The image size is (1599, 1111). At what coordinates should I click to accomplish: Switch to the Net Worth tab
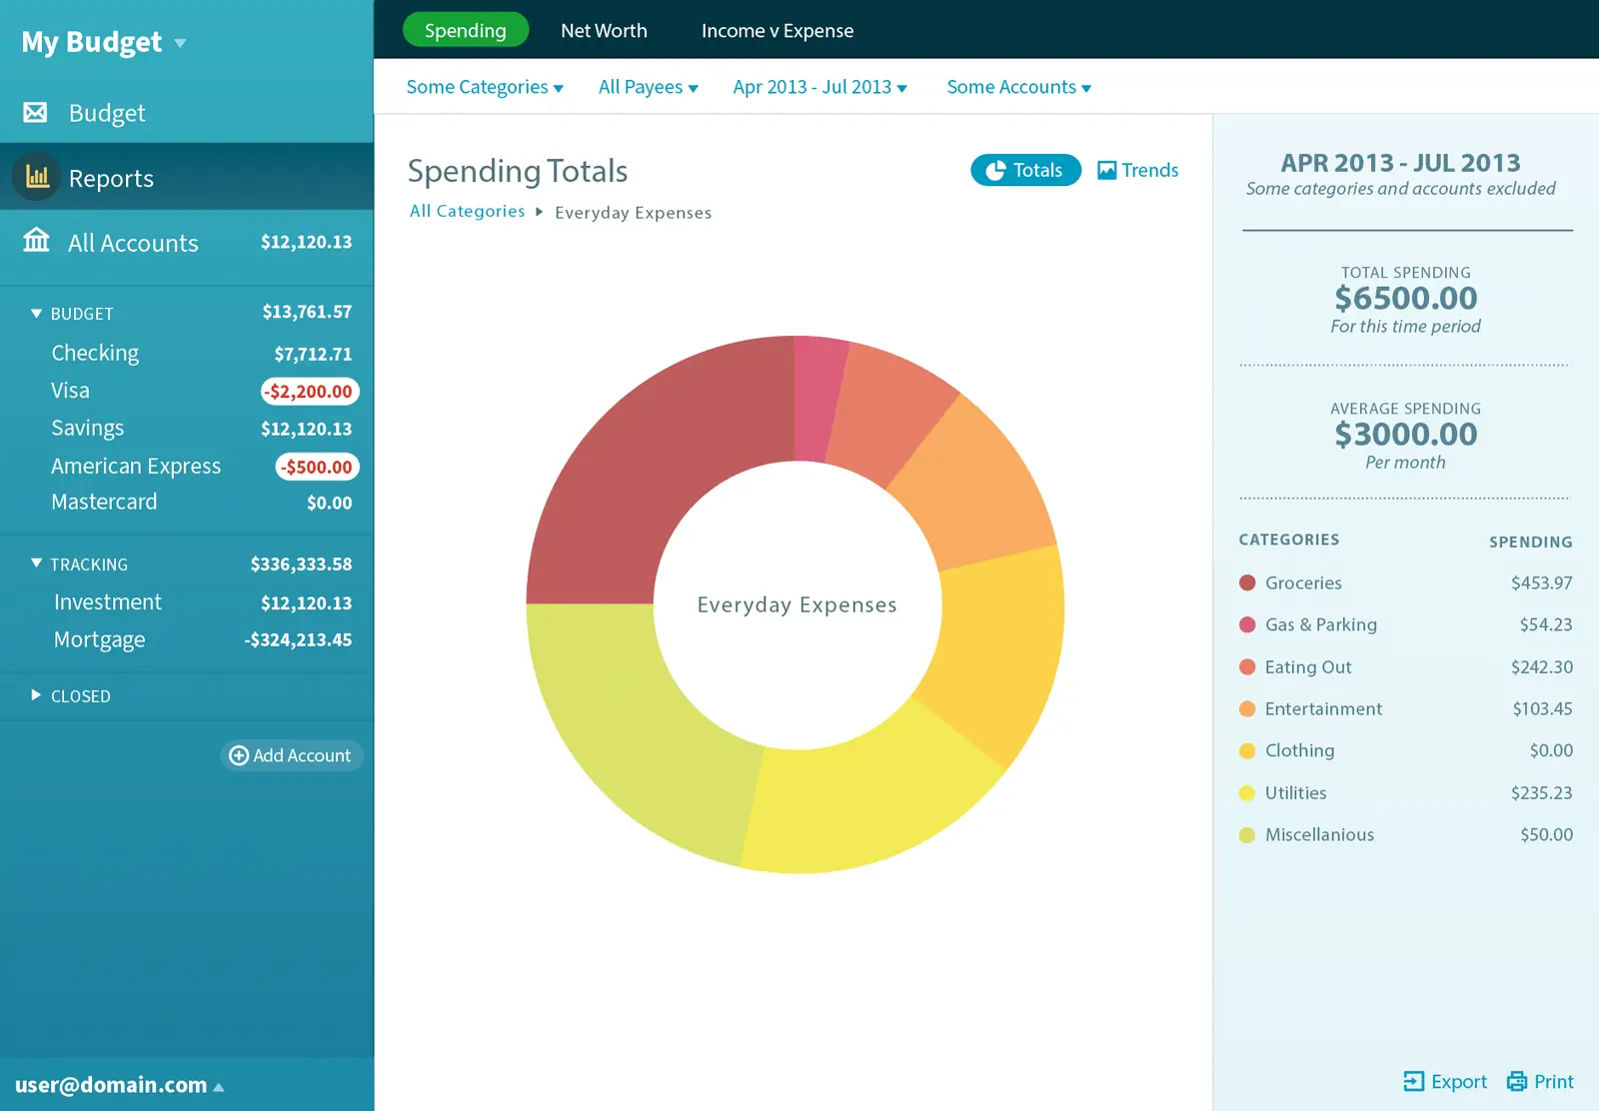pyautogui.click(x=604, y=30)
